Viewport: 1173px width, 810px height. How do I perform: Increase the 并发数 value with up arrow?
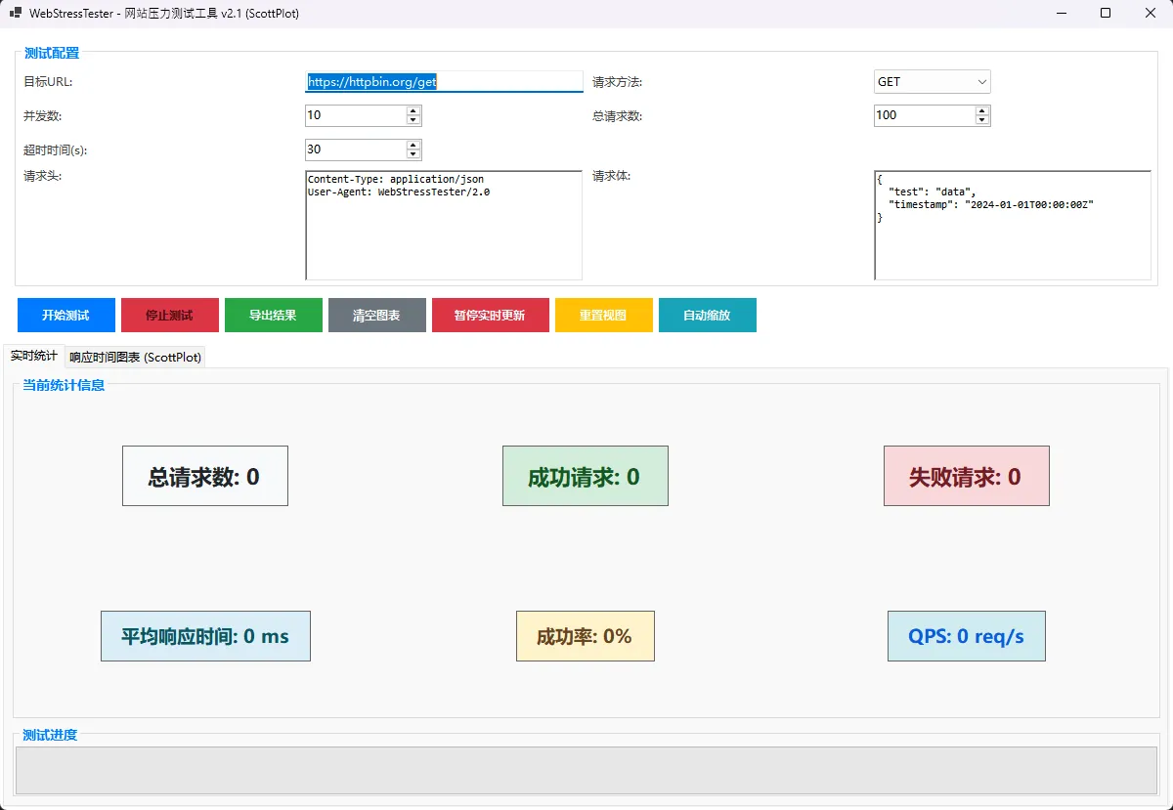(x=413, y=110)
